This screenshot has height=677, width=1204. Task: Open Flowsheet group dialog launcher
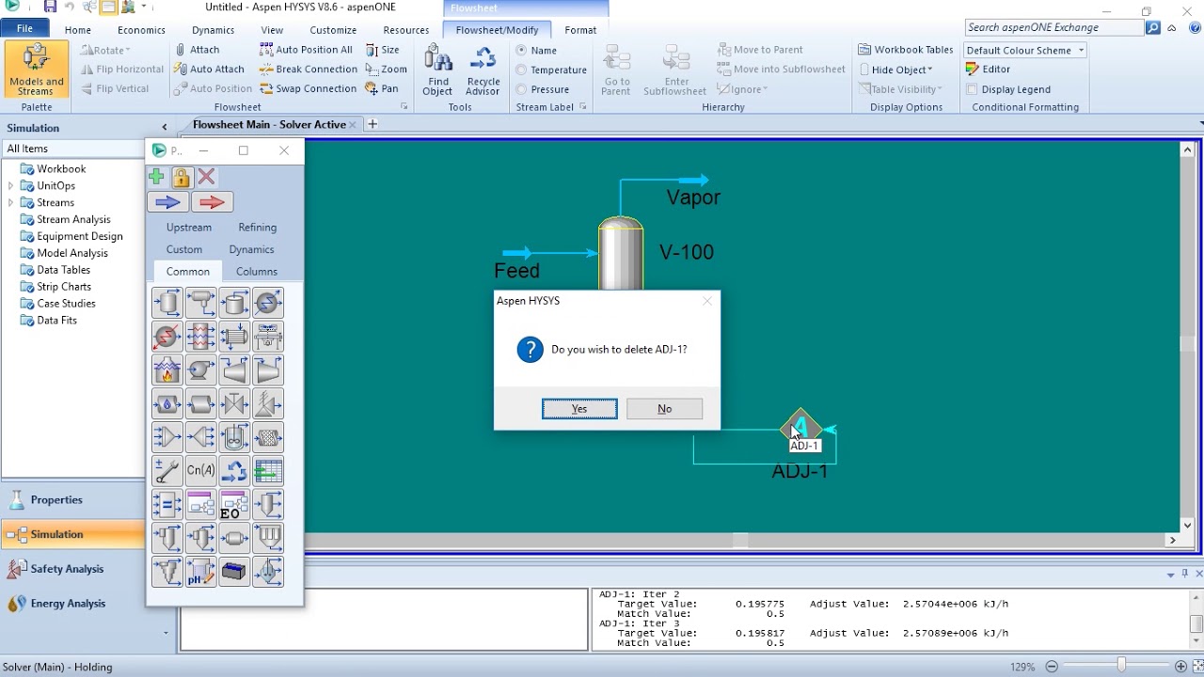(x=404, y=107)
